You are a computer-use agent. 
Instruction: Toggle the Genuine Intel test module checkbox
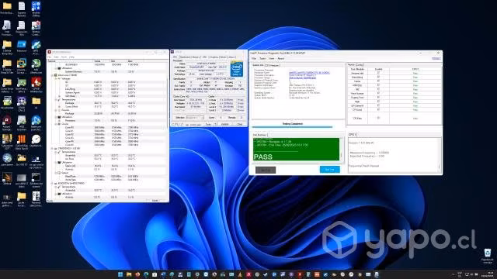tap(378, 73)
